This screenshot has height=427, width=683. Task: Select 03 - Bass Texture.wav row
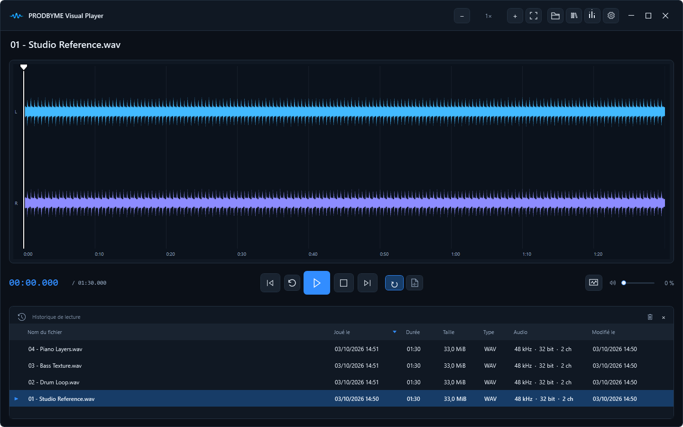(341, 365)
